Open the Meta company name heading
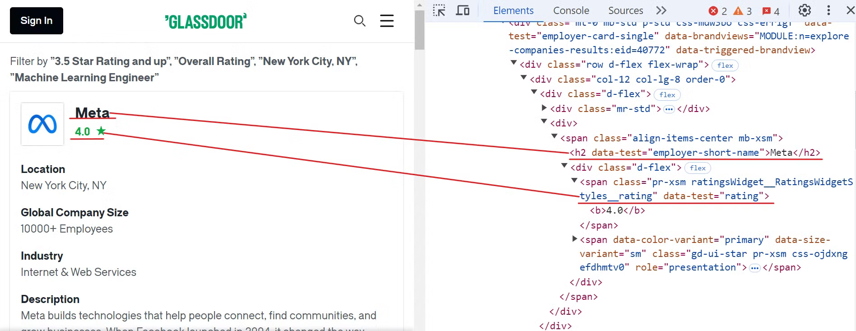The height and width of the screenshot is (331, 856). 93,112
